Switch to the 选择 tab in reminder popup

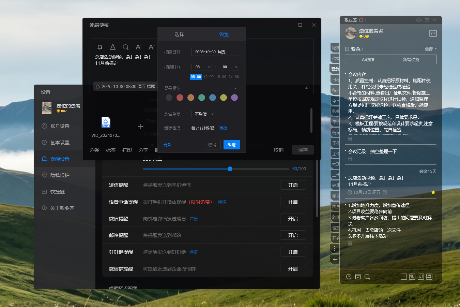180,34
